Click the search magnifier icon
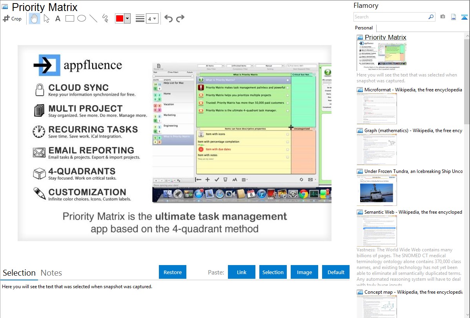470x318 pixels. (x=431, y=17)
